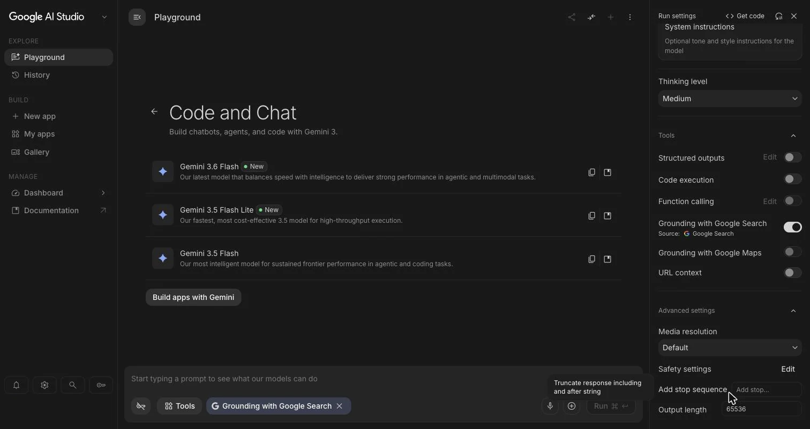This screenshot has width=810, height=429.
Task: Edit the Safety settings
Action: point(788,369)
